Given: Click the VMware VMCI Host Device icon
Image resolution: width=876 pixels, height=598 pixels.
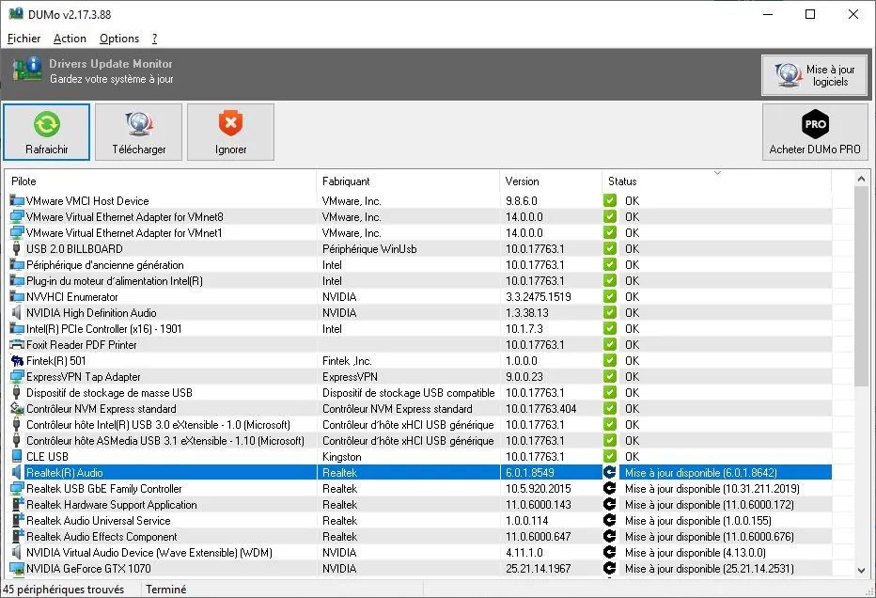Looking at the screenshot, I should [x=17, y=200].
